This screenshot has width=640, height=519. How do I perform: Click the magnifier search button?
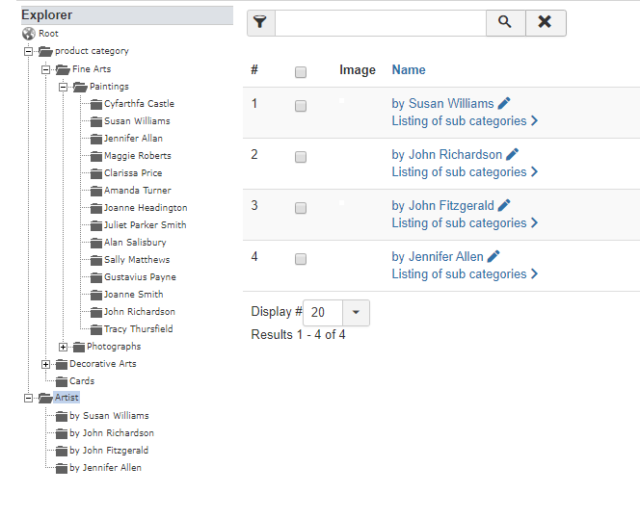coord(505,22)
